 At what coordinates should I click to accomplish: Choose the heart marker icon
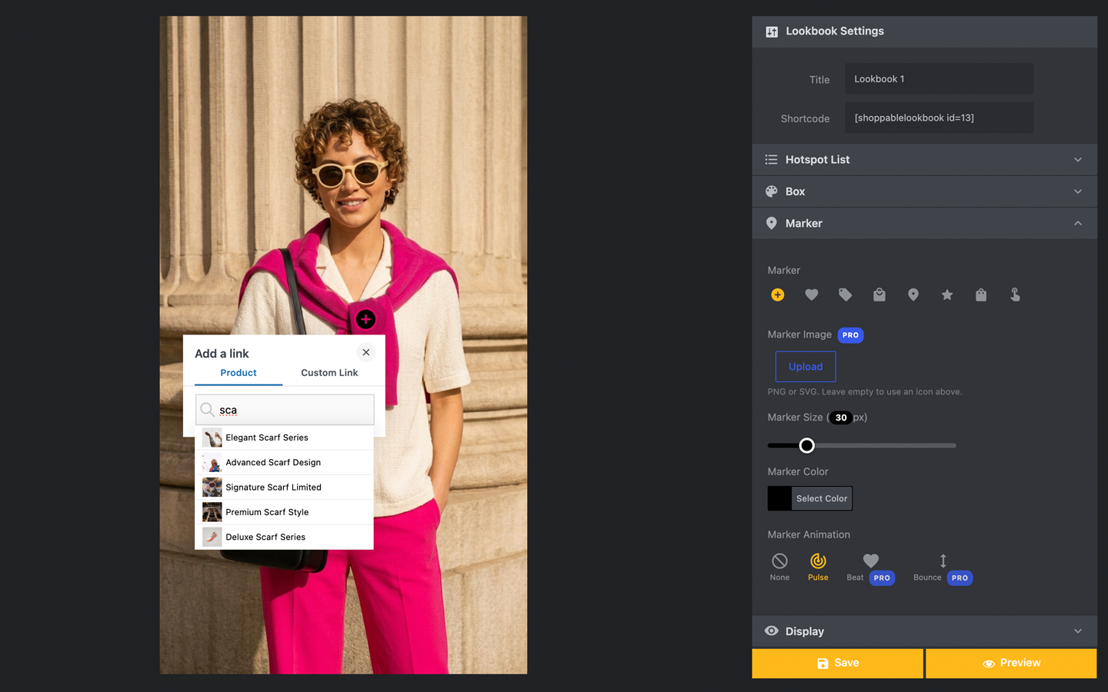point(811,294)
